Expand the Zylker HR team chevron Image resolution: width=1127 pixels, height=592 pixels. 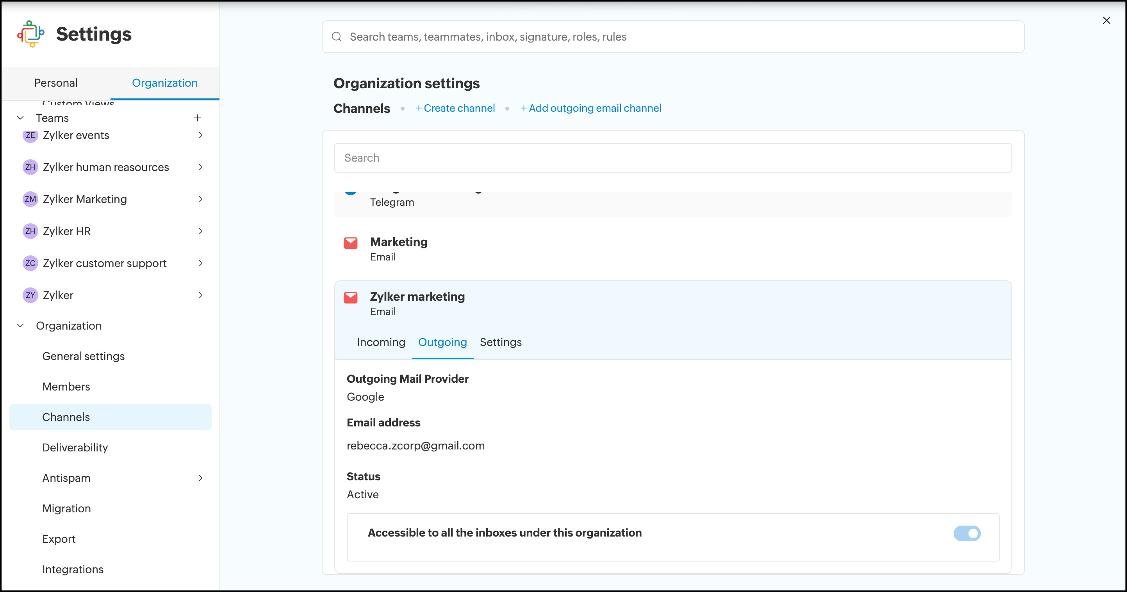click(200, 231)
